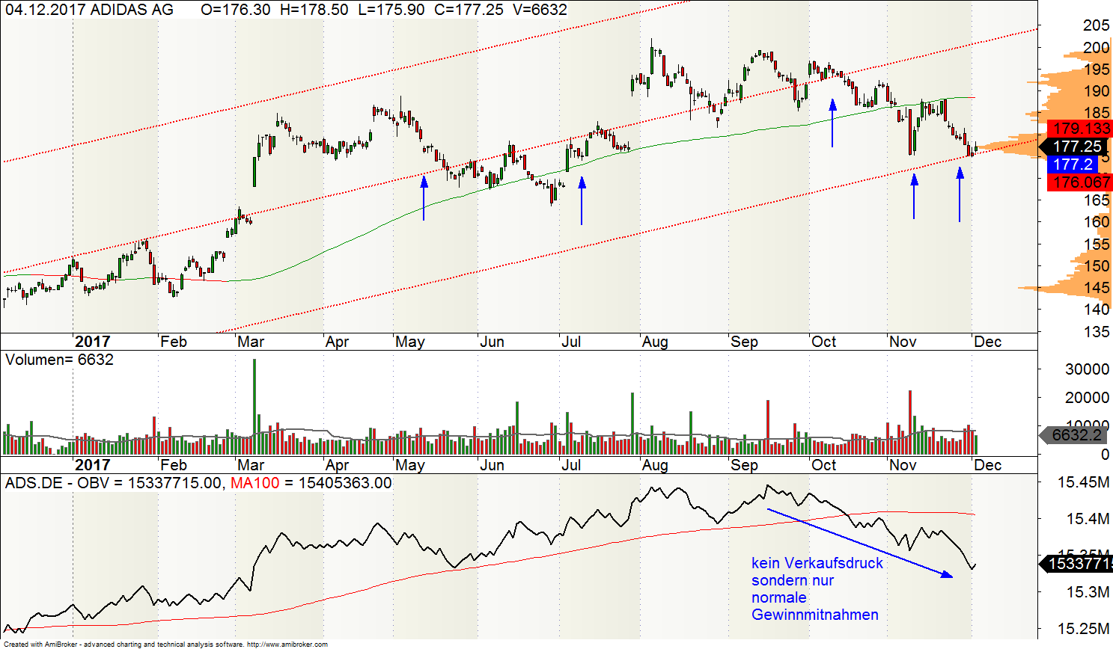Viewport: 1113px width, 649px height.
Task: Click the 145 price axis label
Action: click(1097, 288)
